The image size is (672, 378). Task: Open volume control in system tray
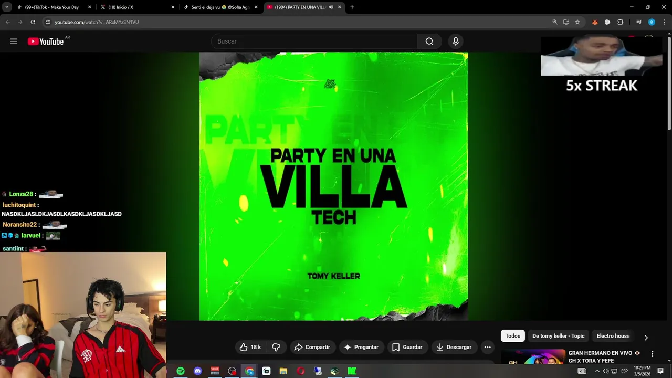pyautogui.click(x=605, y=371)
